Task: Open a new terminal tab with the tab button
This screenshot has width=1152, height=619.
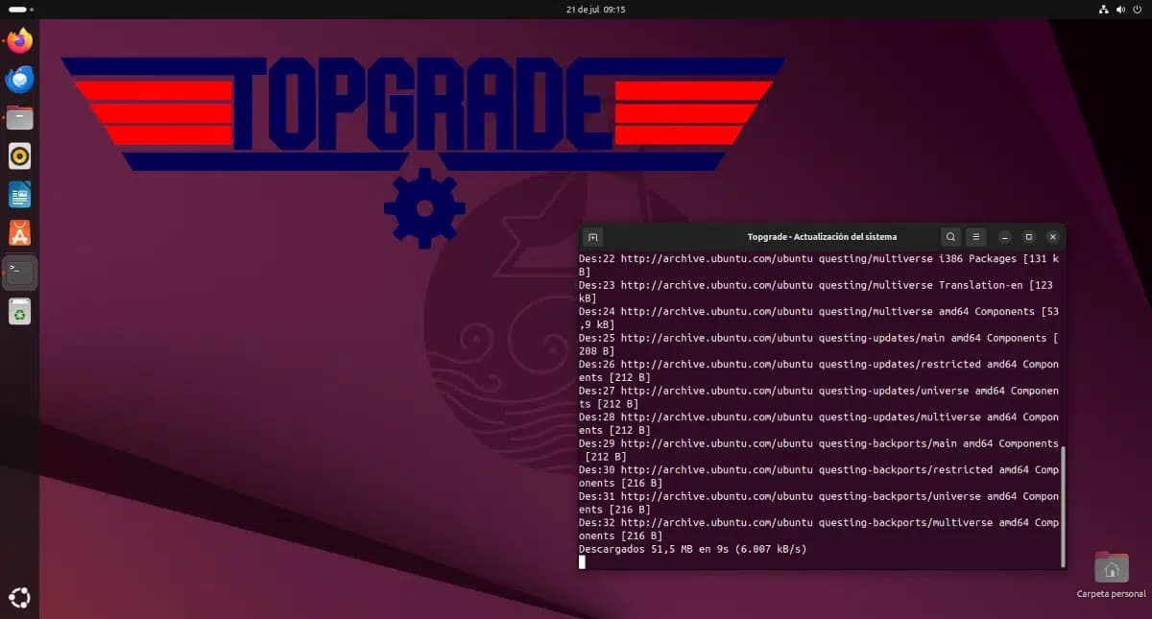Action: point(592,237)
